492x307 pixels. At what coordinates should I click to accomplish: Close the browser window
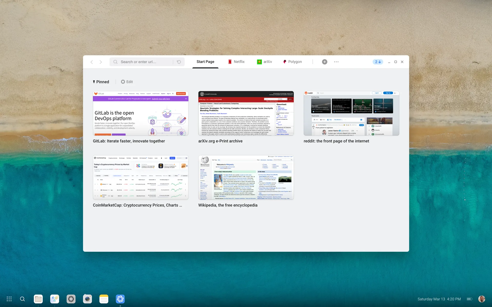pos(402,62)
